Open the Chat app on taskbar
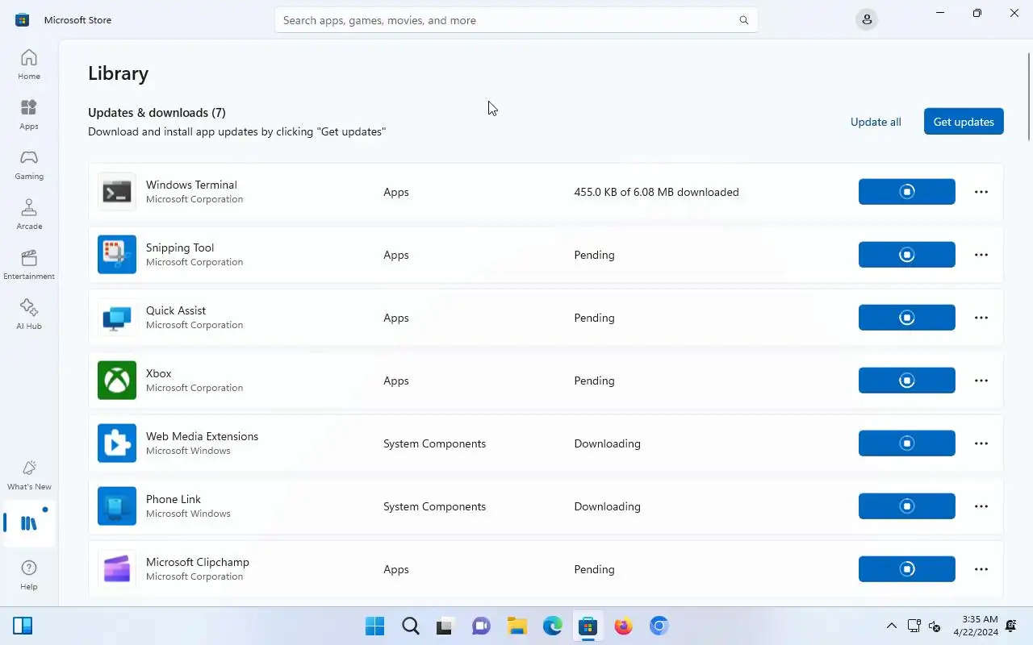The width and height of the screenshot is (1033, 645). coord(481,626)
